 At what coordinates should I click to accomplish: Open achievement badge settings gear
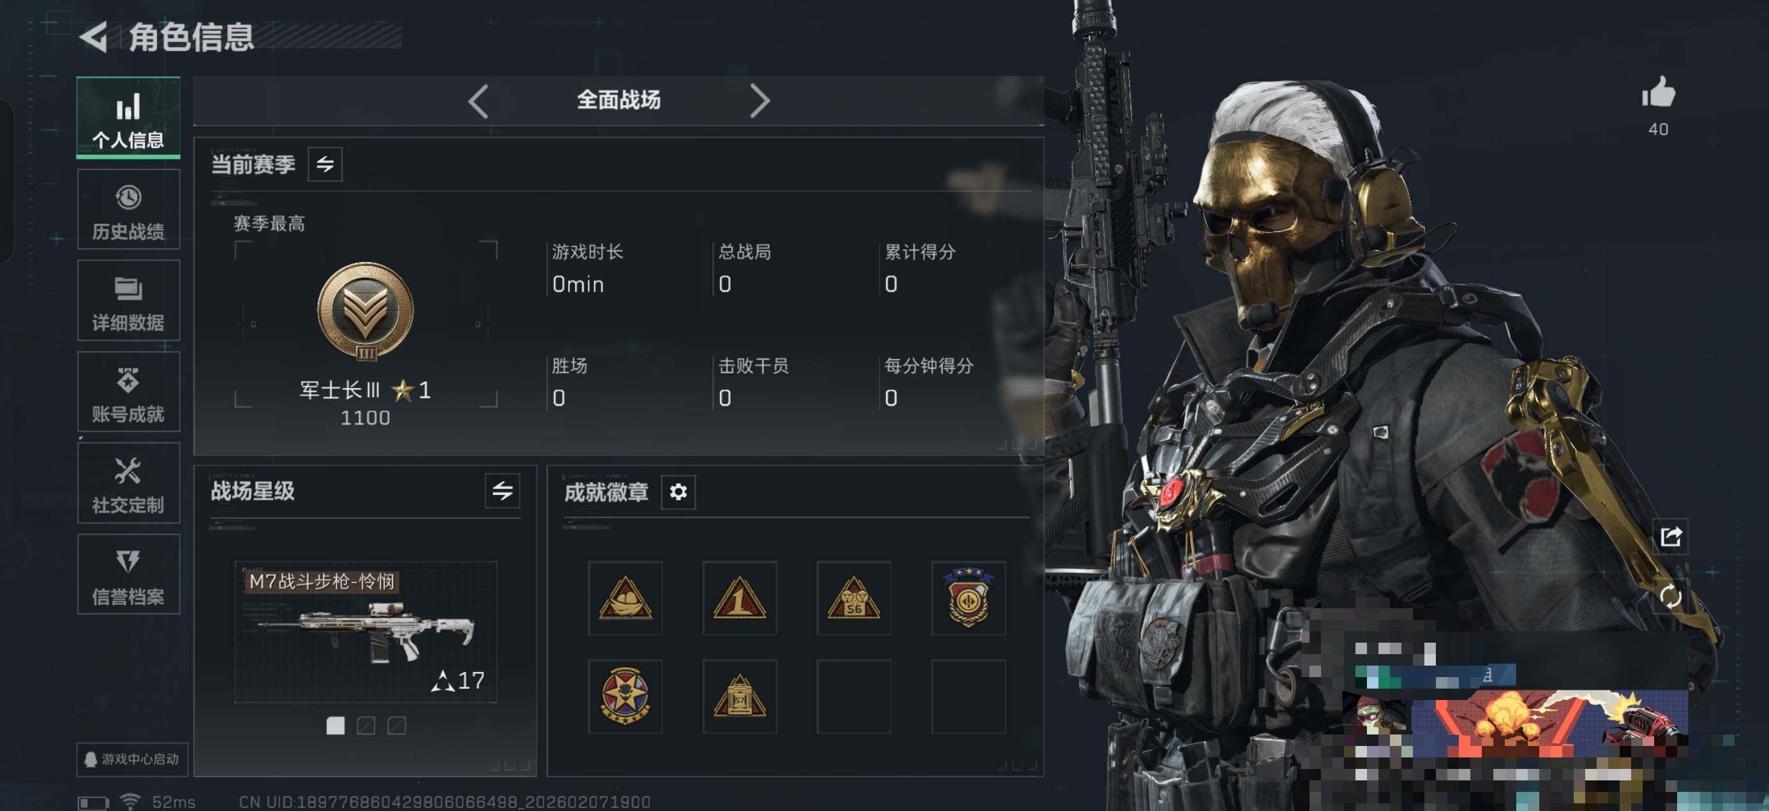point(678,492)
